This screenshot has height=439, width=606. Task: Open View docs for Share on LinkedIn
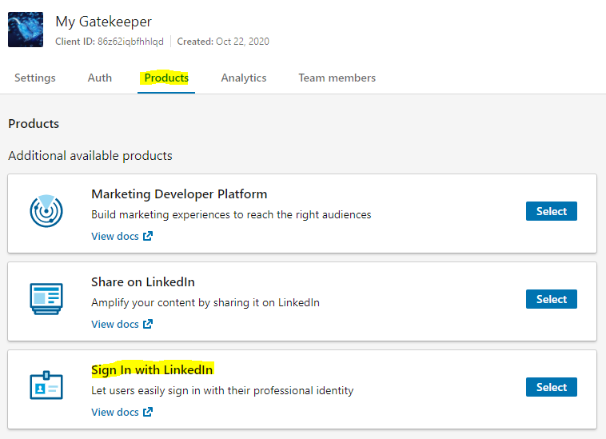(x=115, y=325)
